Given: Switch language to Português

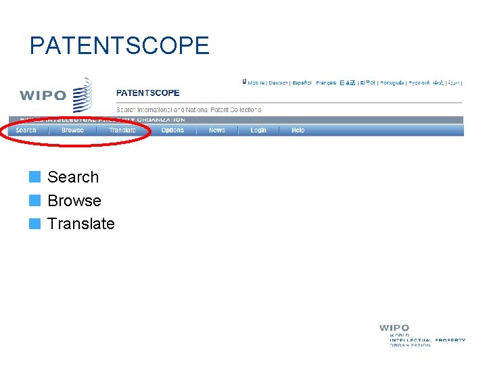Looking at the screenshot, I should 392,83.
